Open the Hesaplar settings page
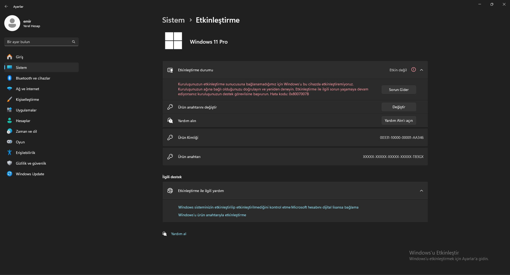Image resolution: width=510 pixels, height=275 pixels. tap(23, 121)
